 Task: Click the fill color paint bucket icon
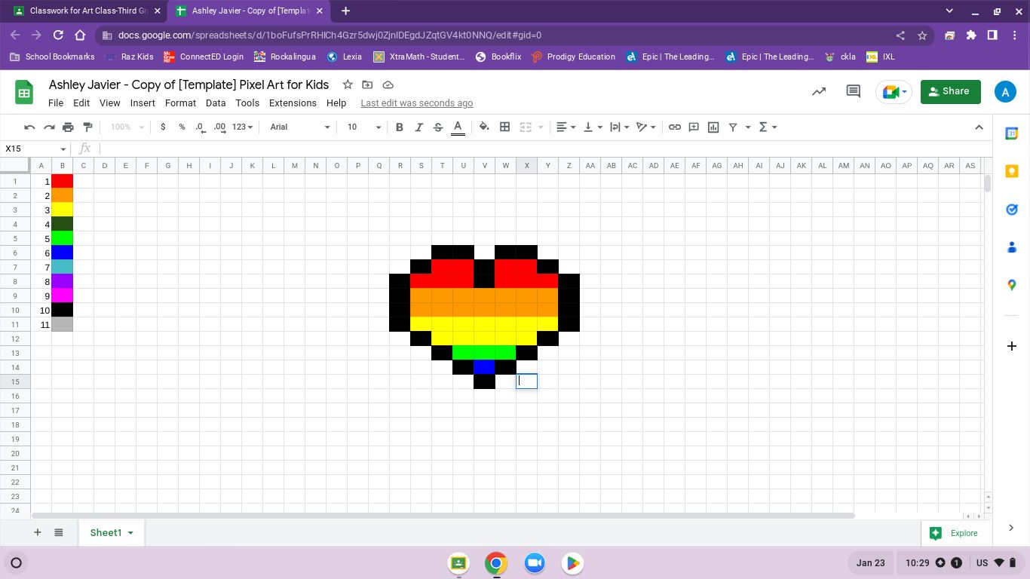coord(484,127)
